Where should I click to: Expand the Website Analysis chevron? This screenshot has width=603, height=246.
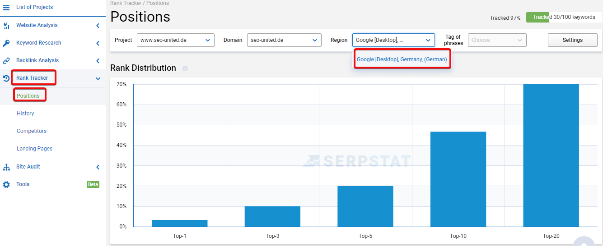(x=98, y=26)
